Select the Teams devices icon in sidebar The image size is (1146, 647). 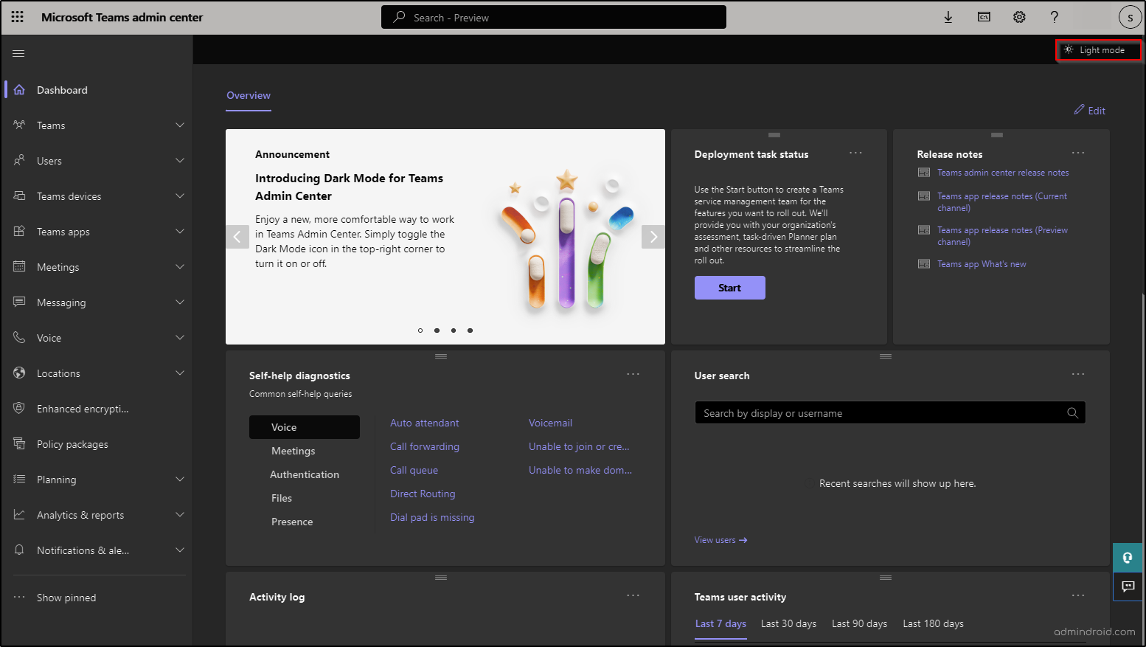(x=19, y=196)
